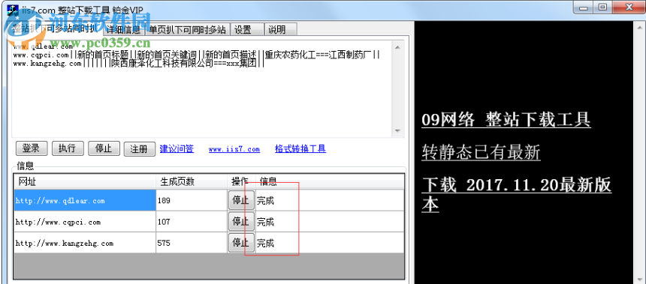The image size is (646, 284).
Task: Select row http://www.cqpci.com
Action: click(x=85, y=222)
